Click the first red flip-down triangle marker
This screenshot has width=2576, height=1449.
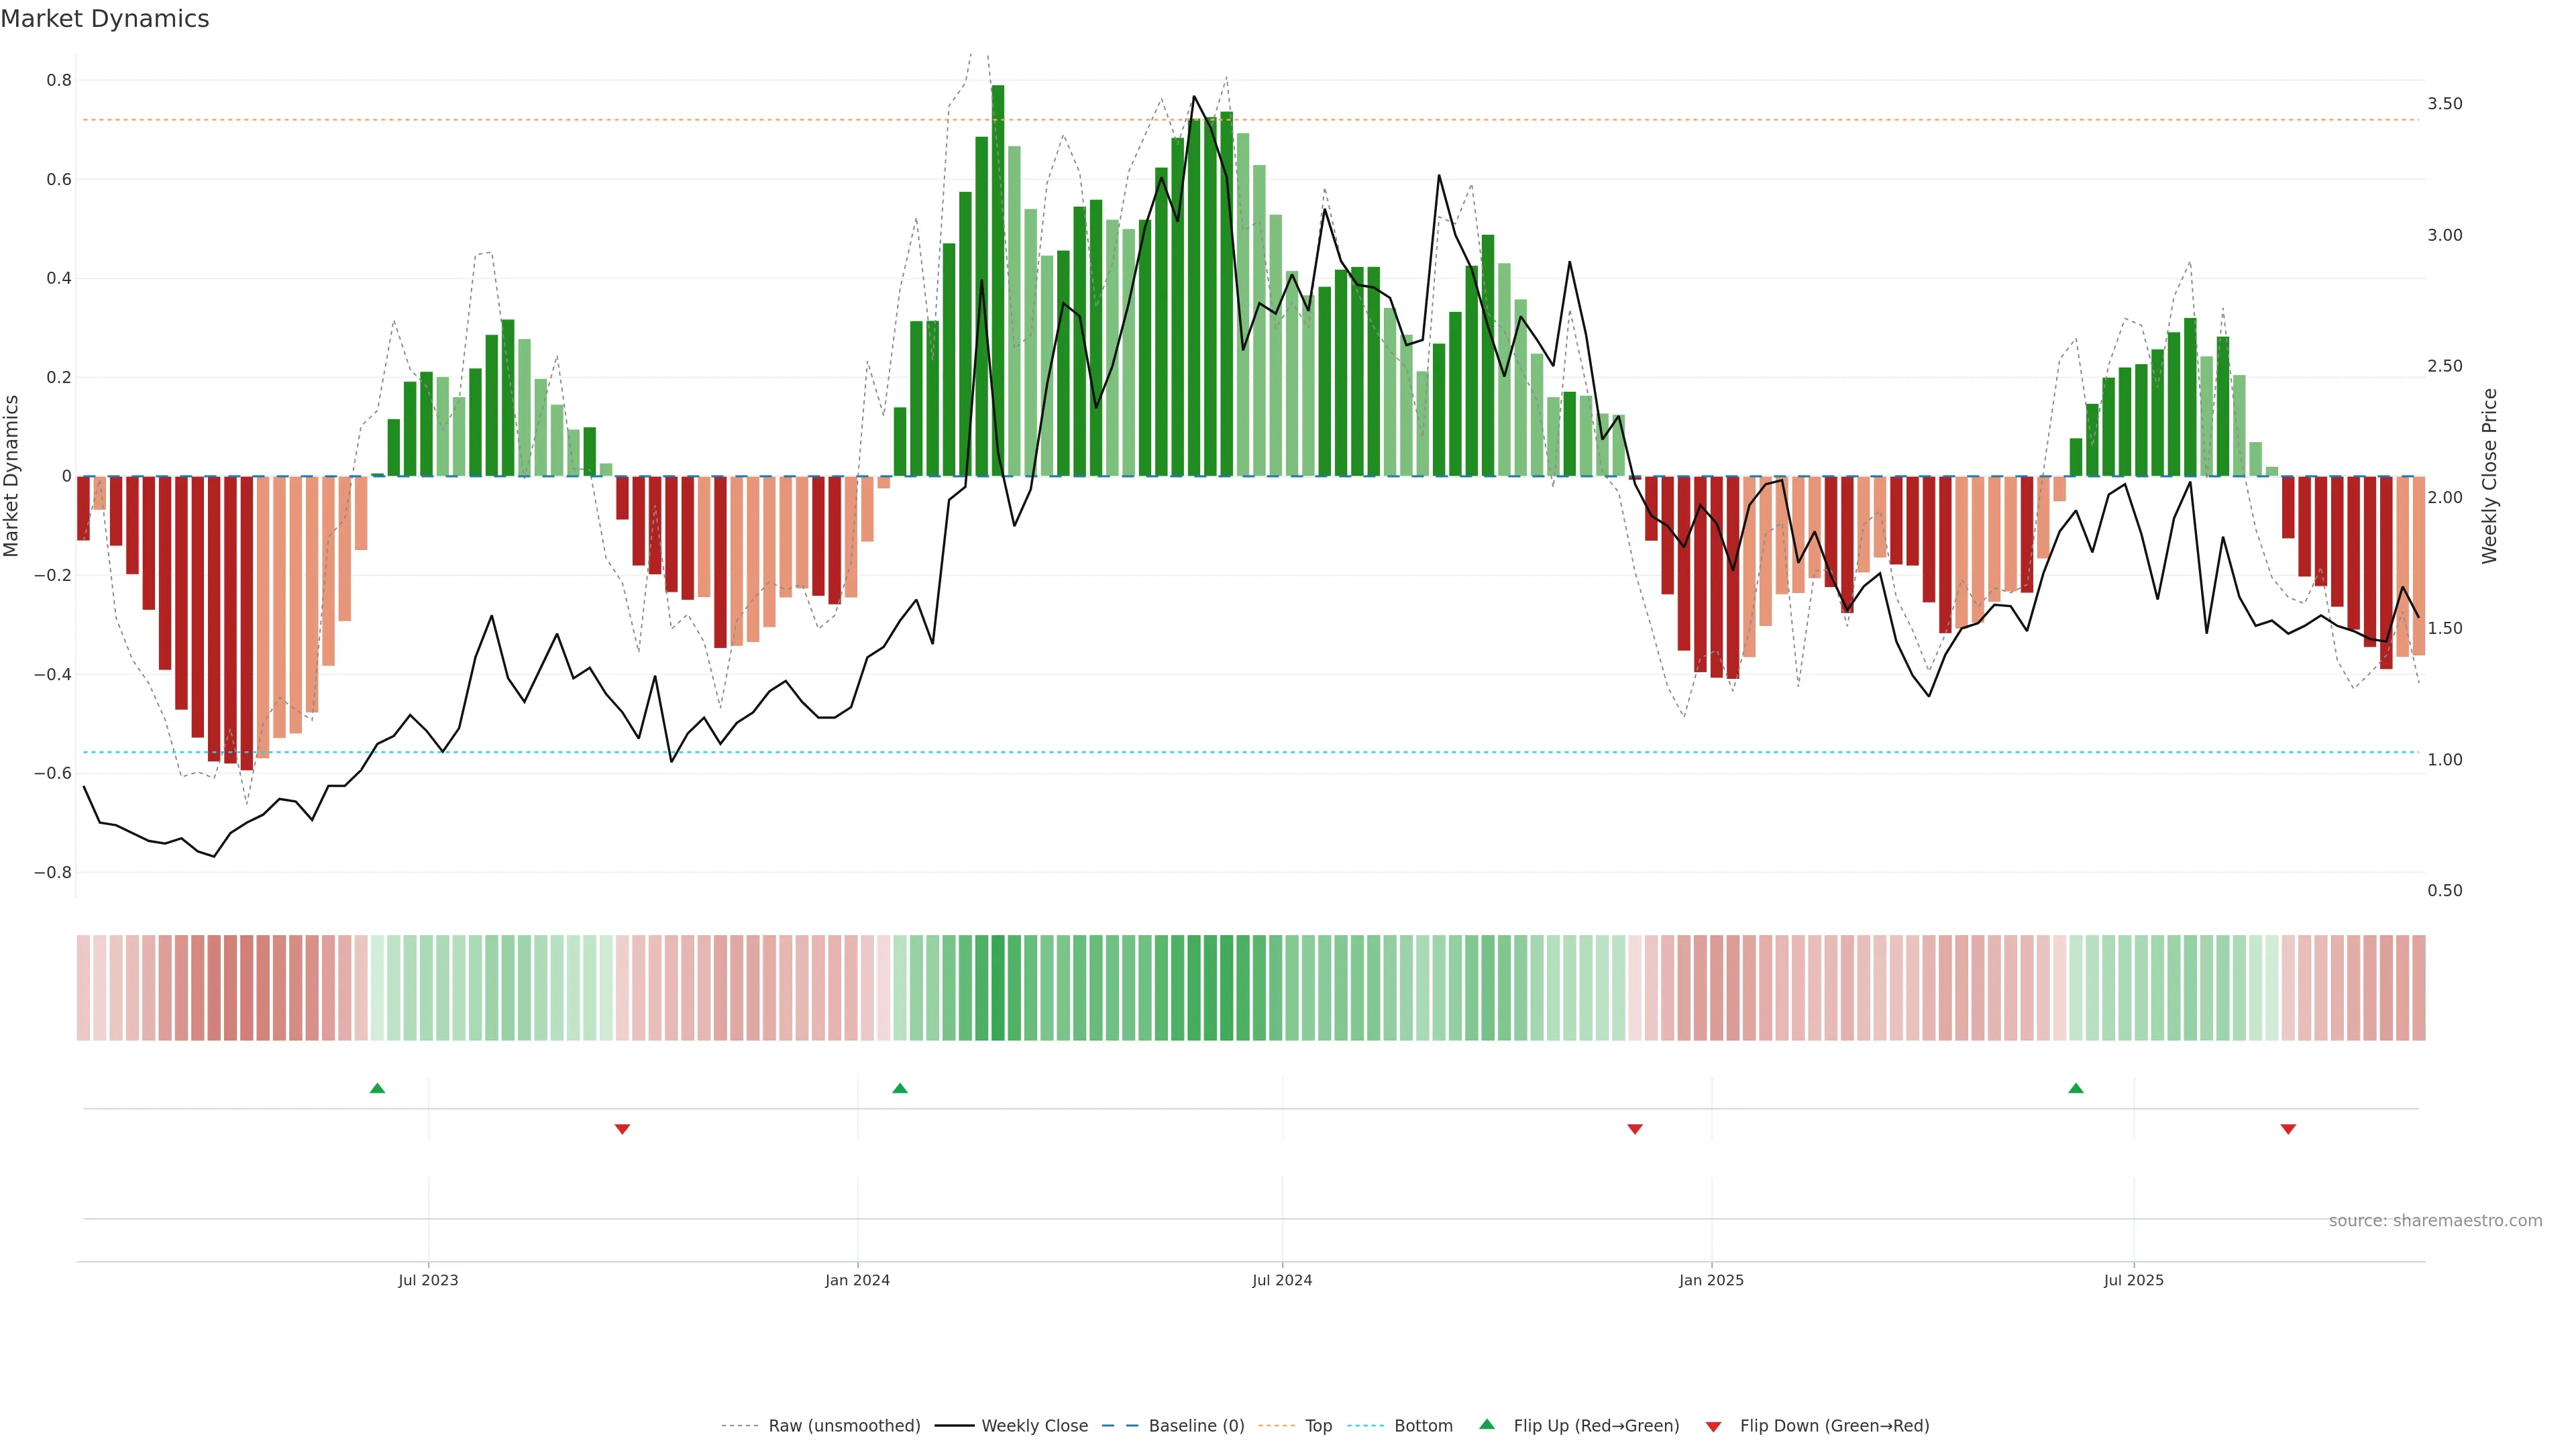[622, 1129]
